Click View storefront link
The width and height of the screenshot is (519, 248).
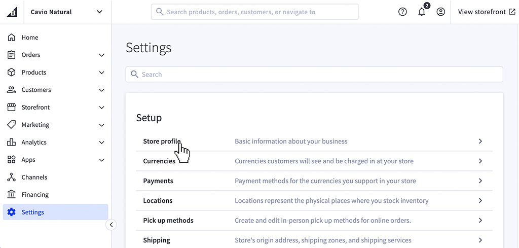(x=486, y=12)
